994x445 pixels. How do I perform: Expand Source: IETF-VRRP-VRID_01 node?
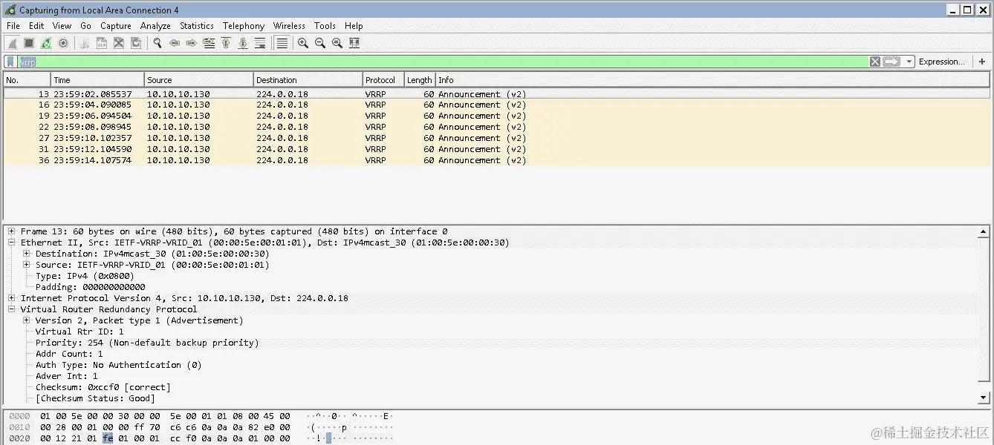point(27,265)
